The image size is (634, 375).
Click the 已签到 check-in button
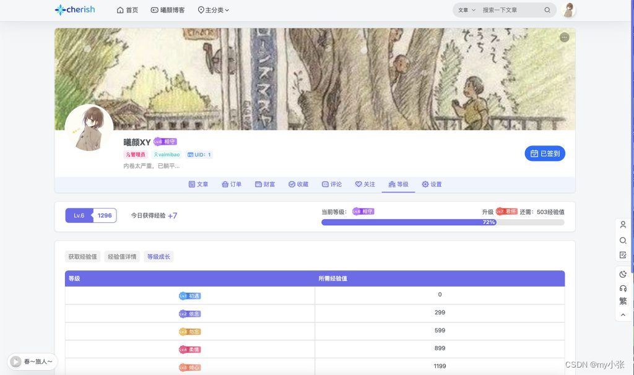[x=545, y=153]
